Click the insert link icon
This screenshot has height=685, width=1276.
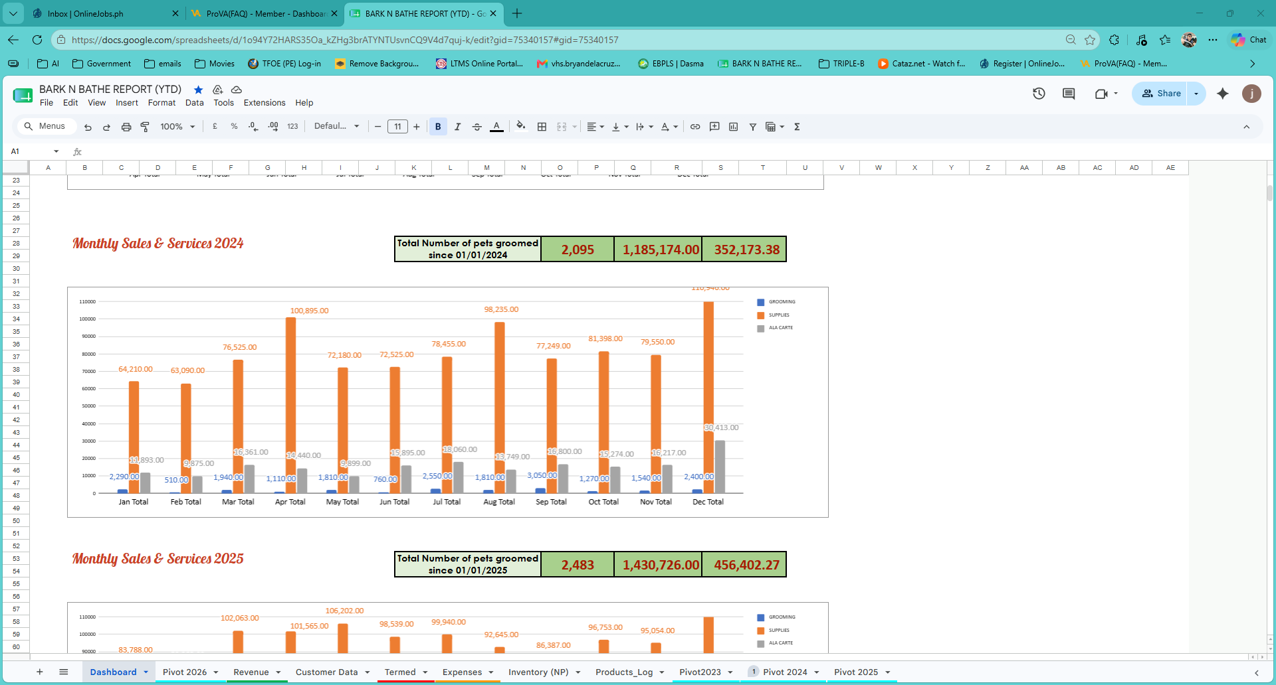point(695,127)
